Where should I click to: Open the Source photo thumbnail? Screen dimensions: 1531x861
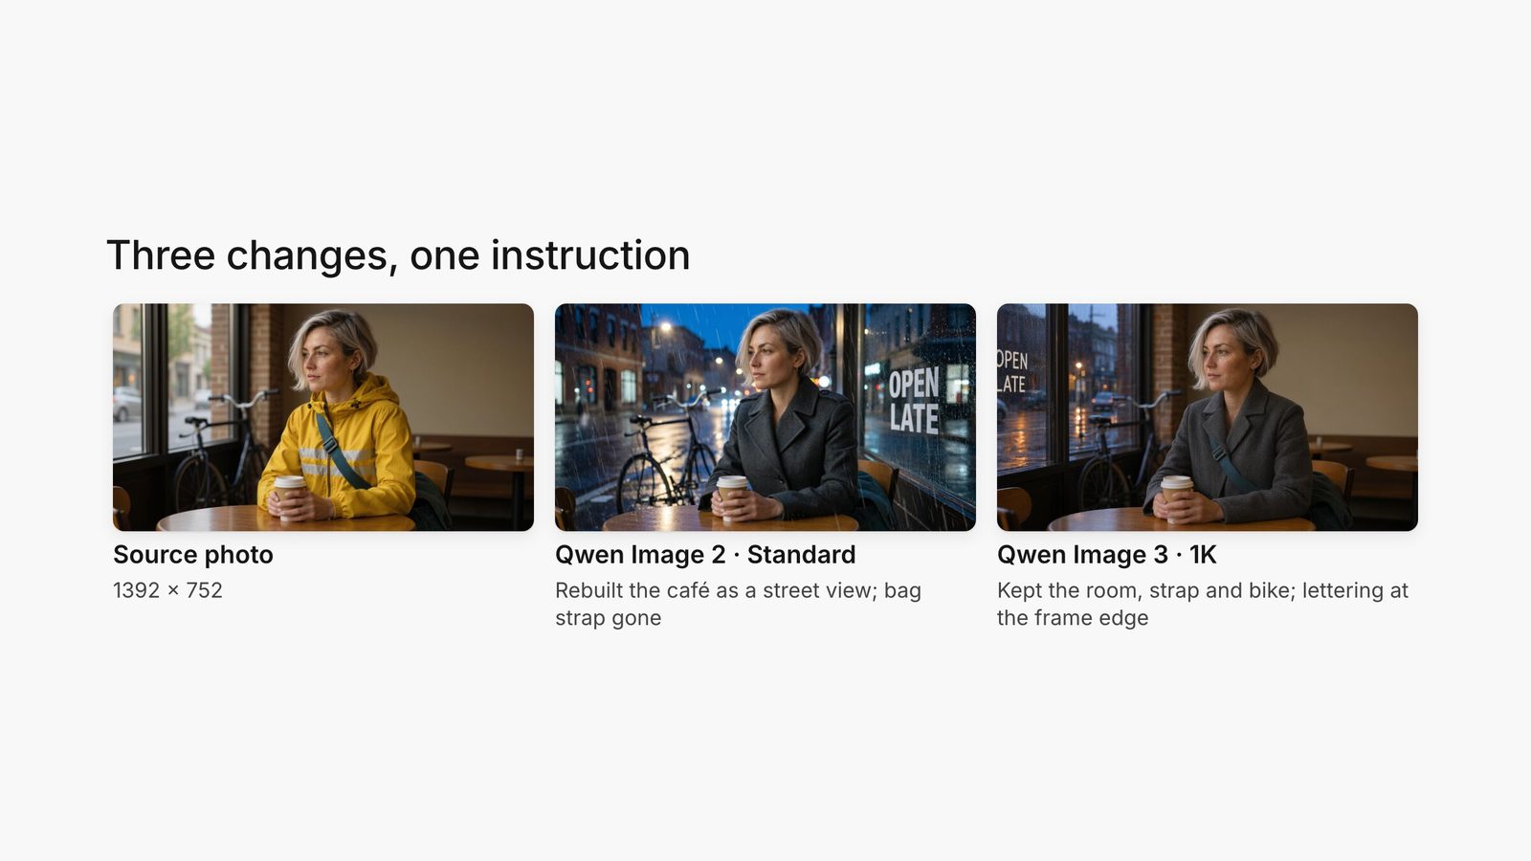click(323, 417)
